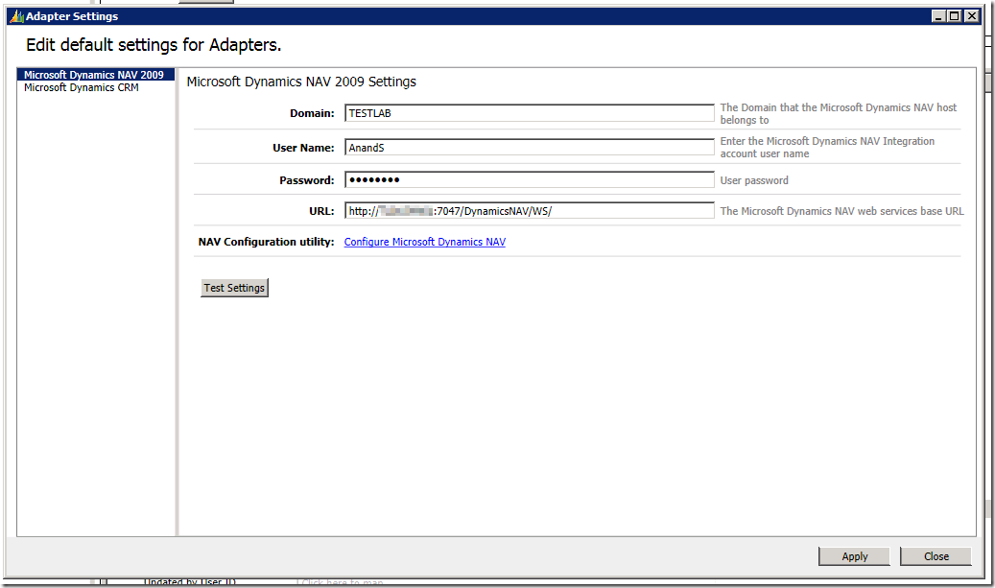Click the Adapter Settings title bar icon

pos(16,16)
